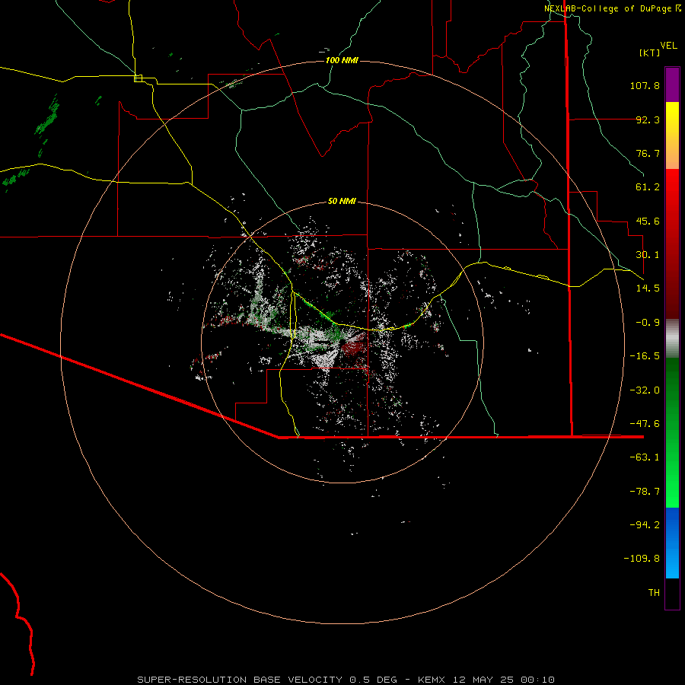Click the -0.9 value on the velocity scale
The height and width of the screenshot is (685, 685).
(648, 323)
